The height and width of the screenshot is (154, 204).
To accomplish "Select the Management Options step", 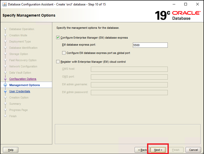I will (x=24, y=85).
